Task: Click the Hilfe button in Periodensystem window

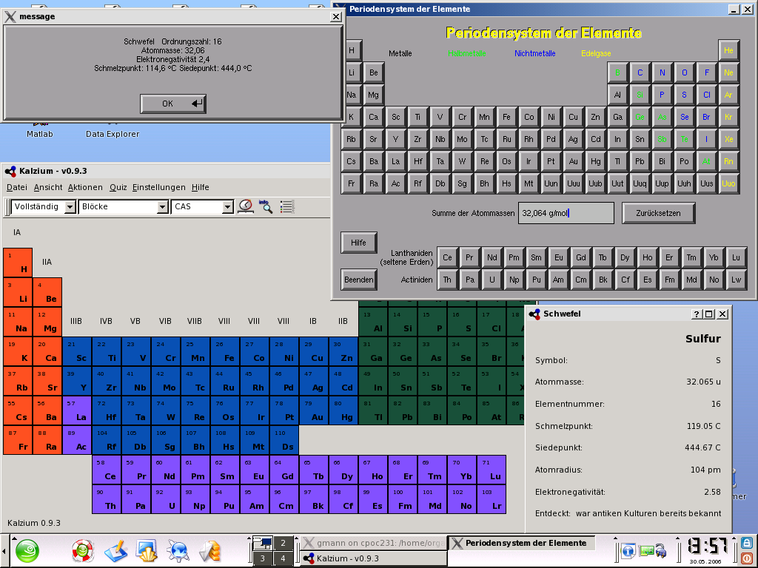Action: (x=359, y=243)
